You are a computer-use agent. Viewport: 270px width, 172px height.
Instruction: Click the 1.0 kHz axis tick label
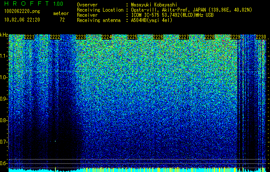coord(3,77)
